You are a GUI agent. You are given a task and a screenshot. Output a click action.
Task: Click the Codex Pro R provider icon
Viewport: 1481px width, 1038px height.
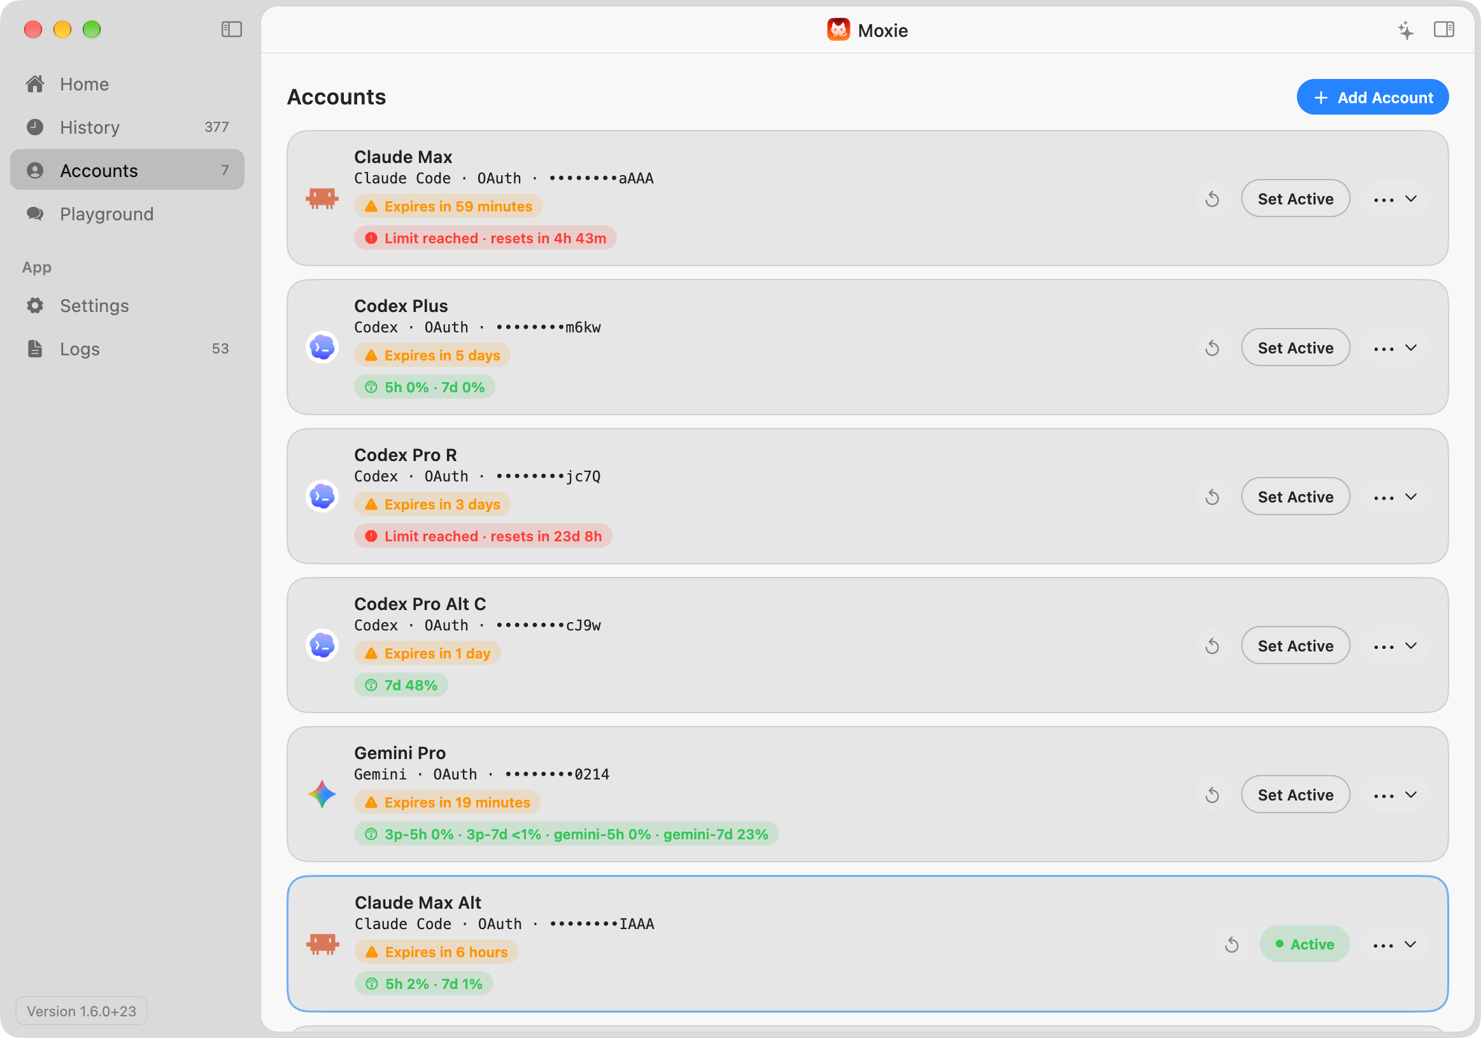(322, 496)
